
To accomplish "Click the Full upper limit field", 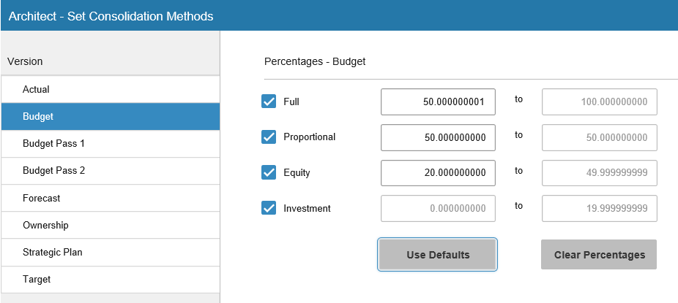I will tap(599, 102).
